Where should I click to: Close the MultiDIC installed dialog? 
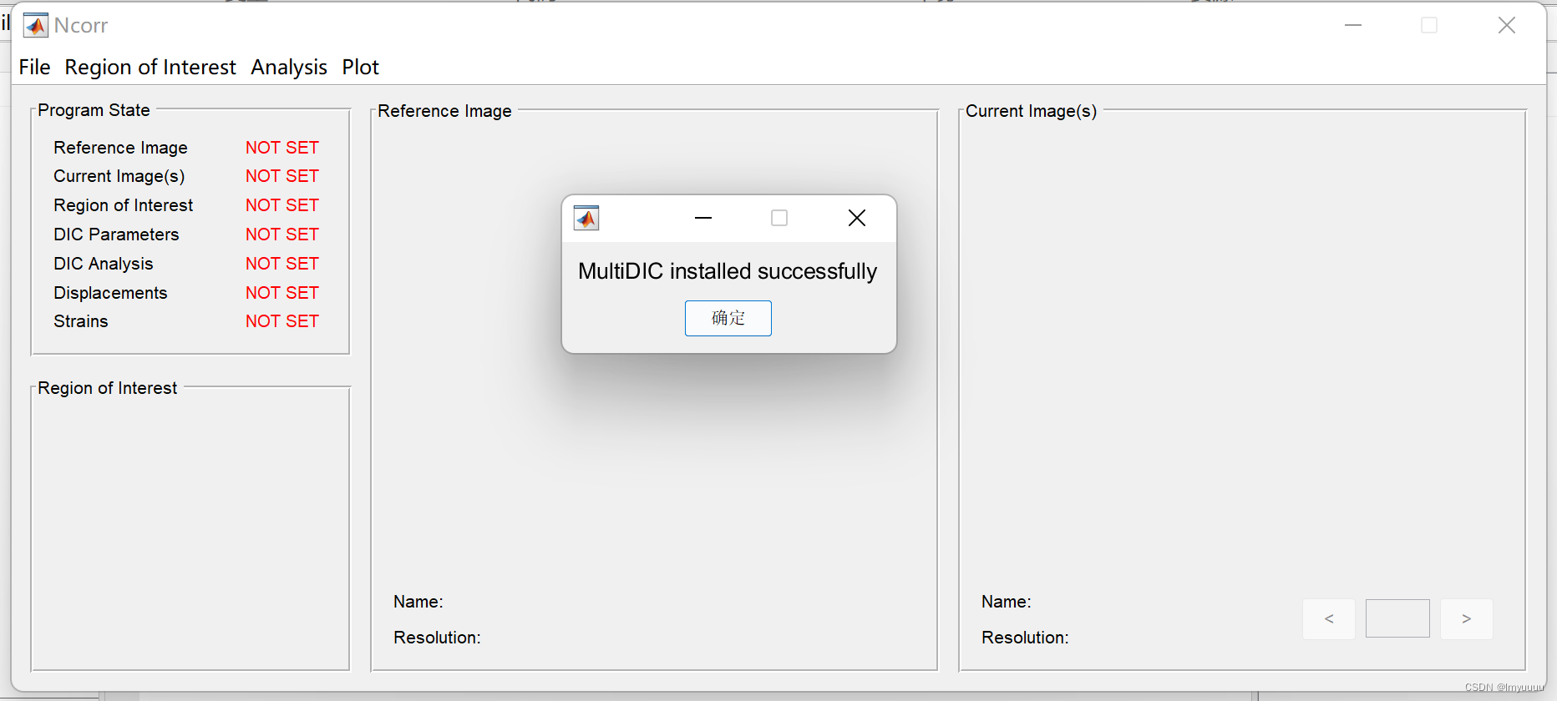(856, 218)
